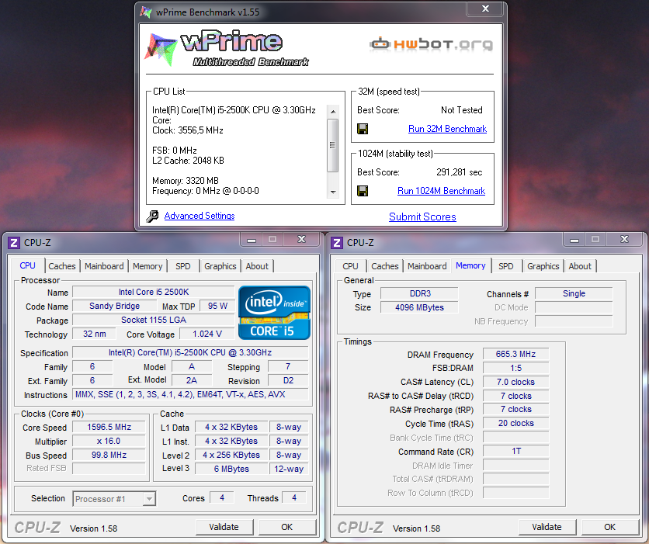Click the Max TDP value 95 W

(217, 306)
